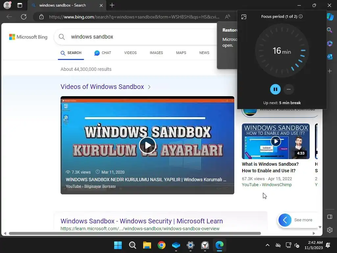Viewport: 337px width, 253px height.
Task: Open learn.microsoft.com result URL
Action: pos(140,229)
